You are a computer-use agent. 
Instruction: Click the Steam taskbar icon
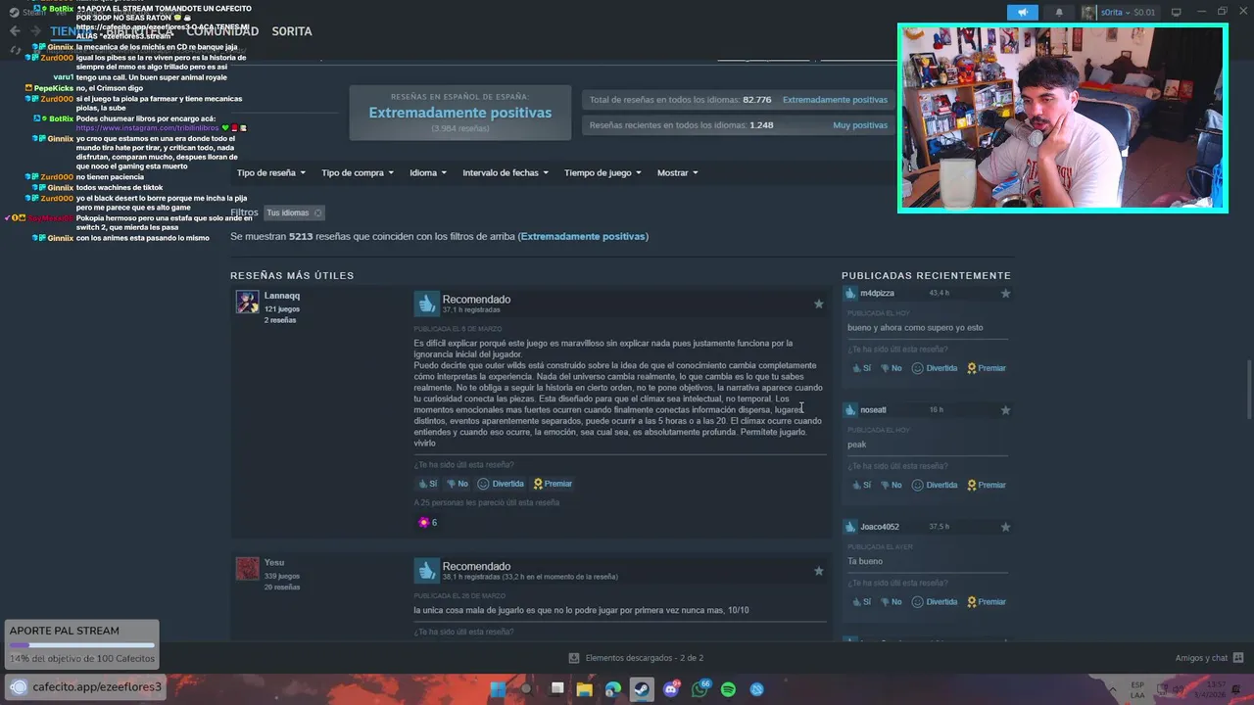coord(642,689)
